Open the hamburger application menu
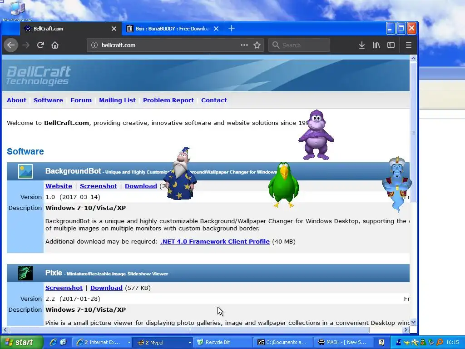The image size is (465, 349). (408, 45)
